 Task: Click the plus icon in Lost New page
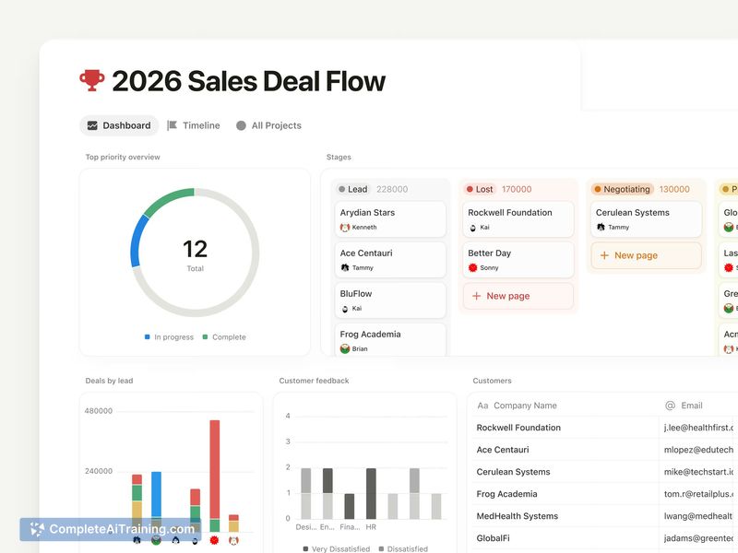476,296
